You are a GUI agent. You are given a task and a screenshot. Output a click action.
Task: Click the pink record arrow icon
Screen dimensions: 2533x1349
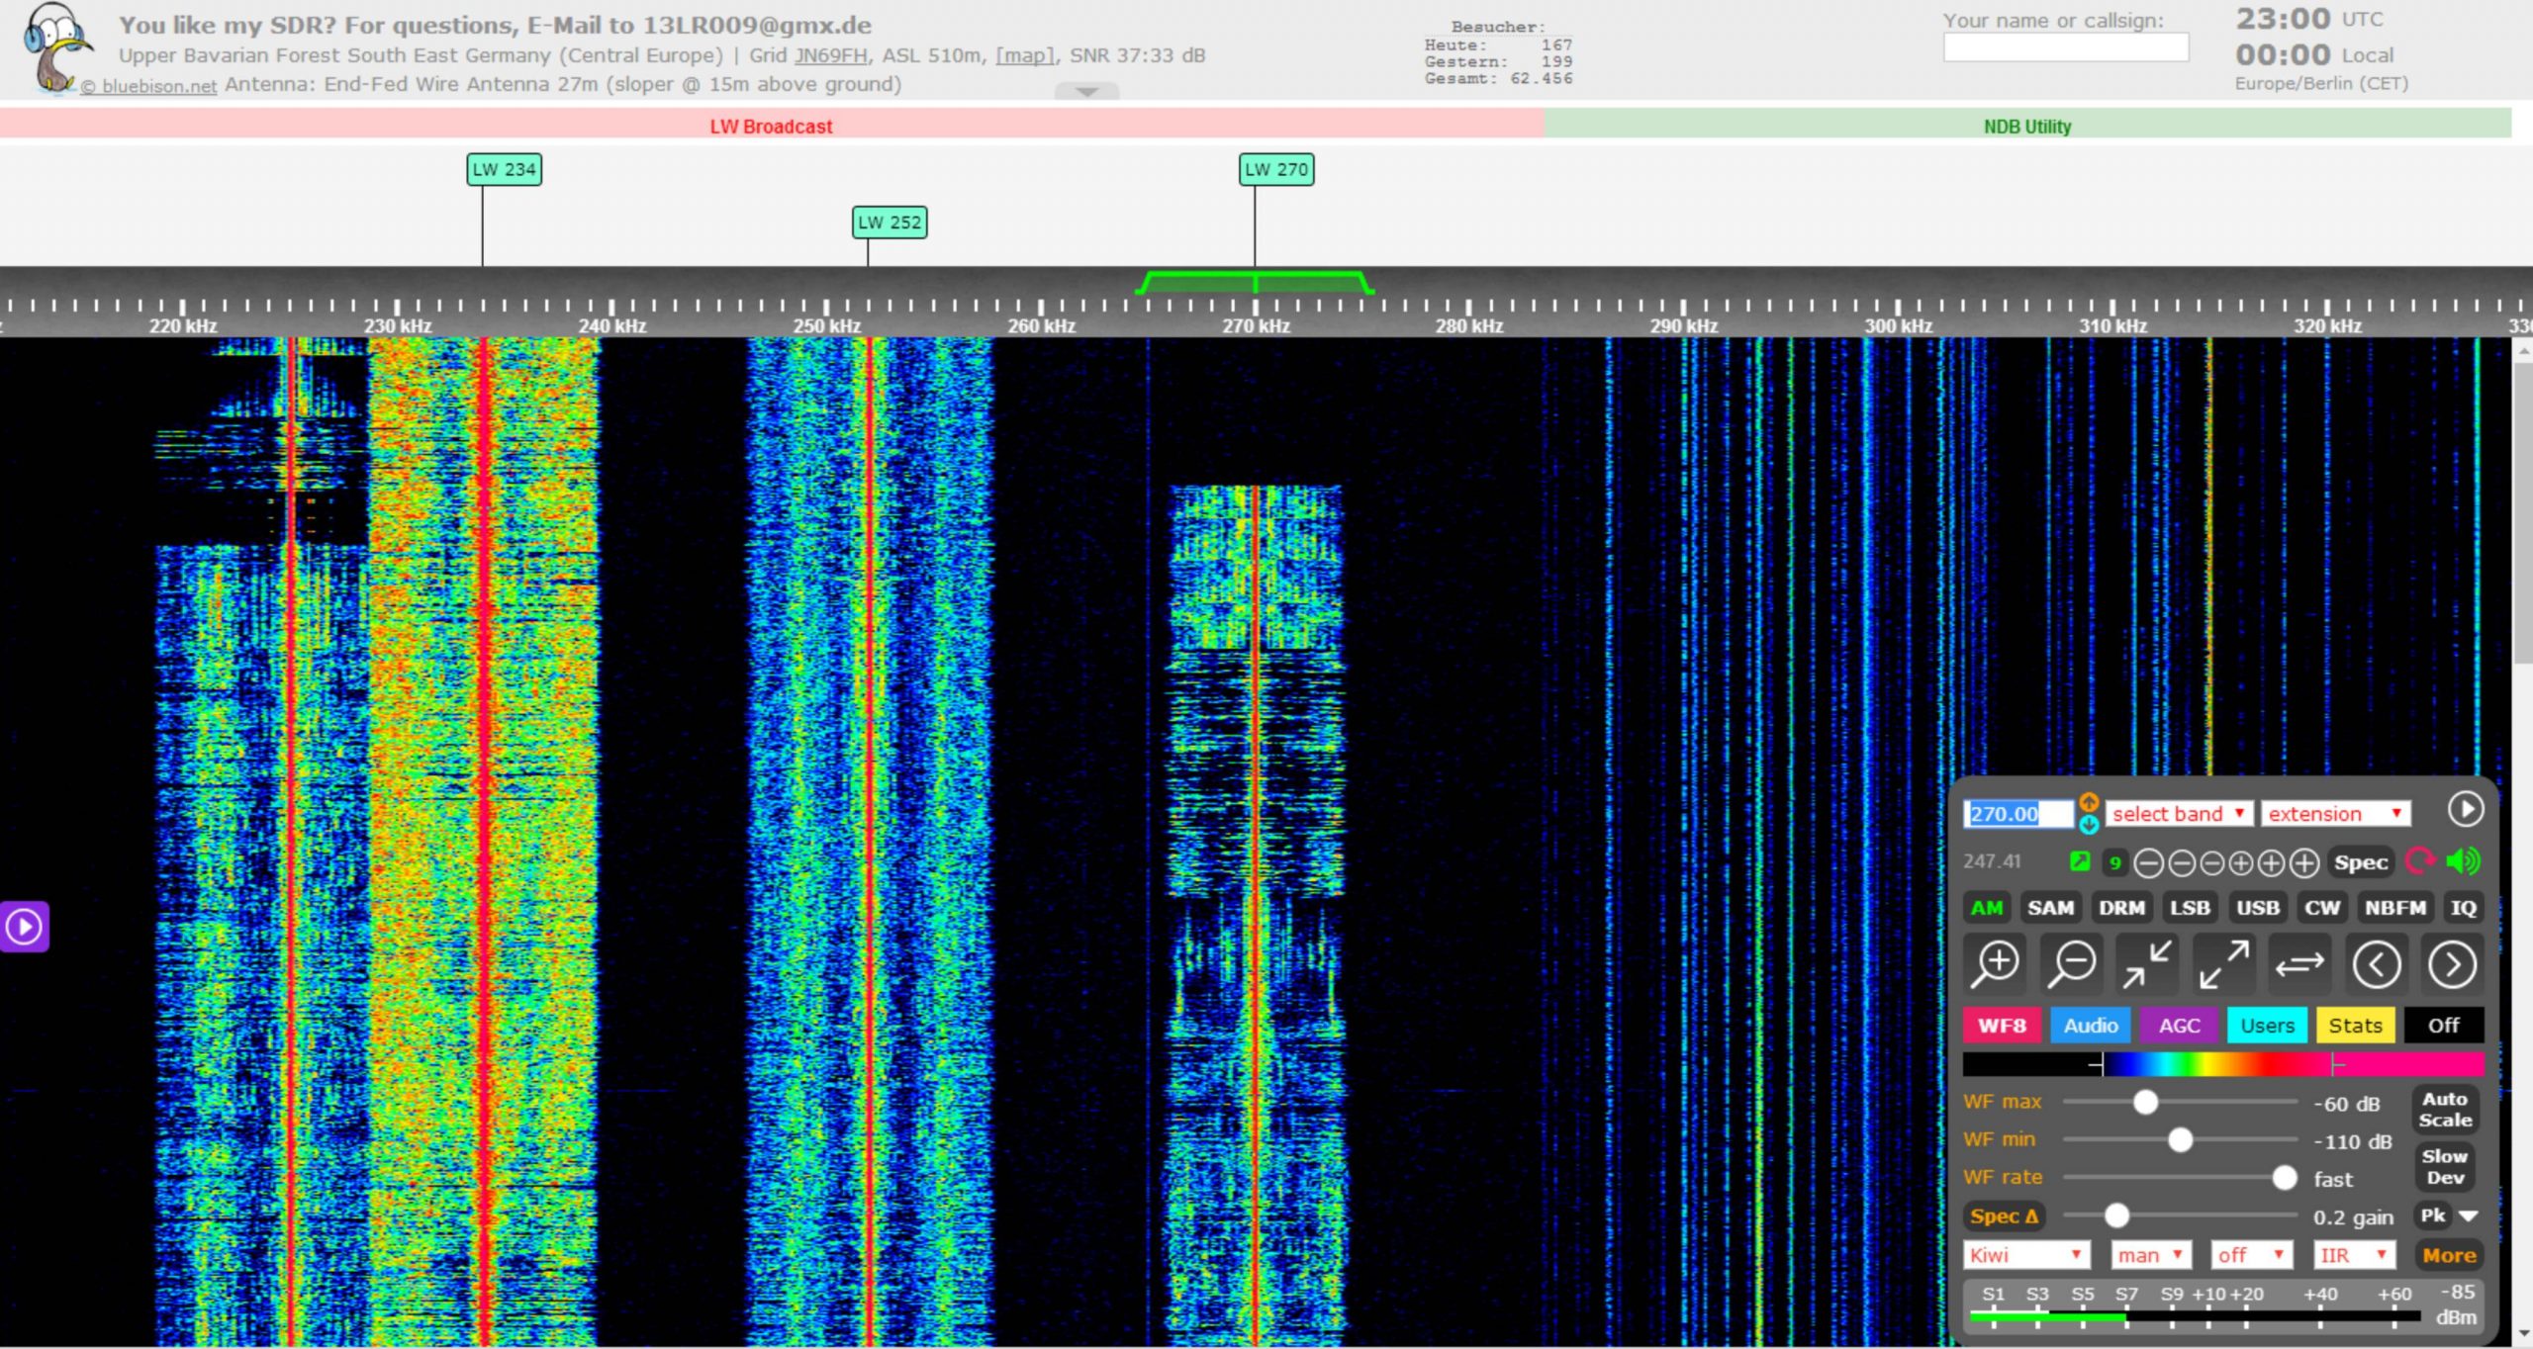tap(2419, 861)
